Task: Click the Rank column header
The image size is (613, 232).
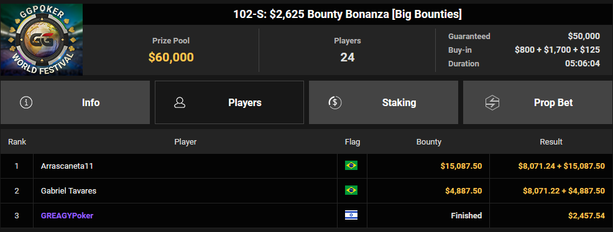Action: [17, 142]
